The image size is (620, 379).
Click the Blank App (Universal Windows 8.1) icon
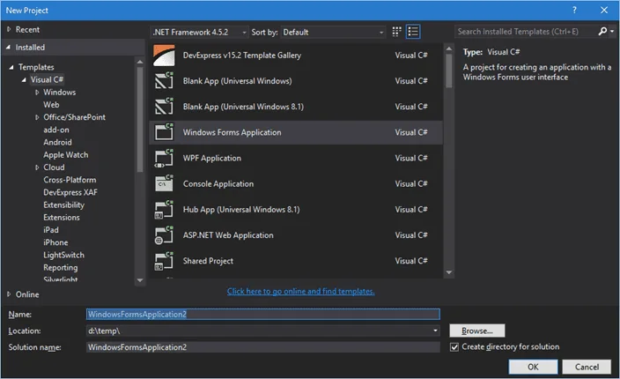pos(164,107)
